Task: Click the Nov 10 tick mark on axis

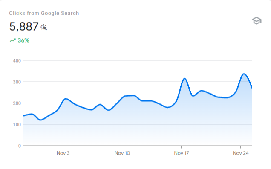Action: coord(122,147)
